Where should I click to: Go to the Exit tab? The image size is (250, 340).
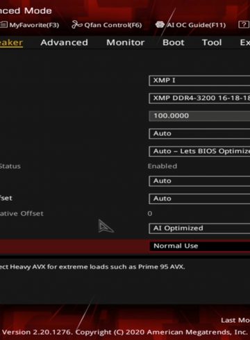(245, 42)
